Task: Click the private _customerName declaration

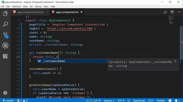Action: pos(56,45)
